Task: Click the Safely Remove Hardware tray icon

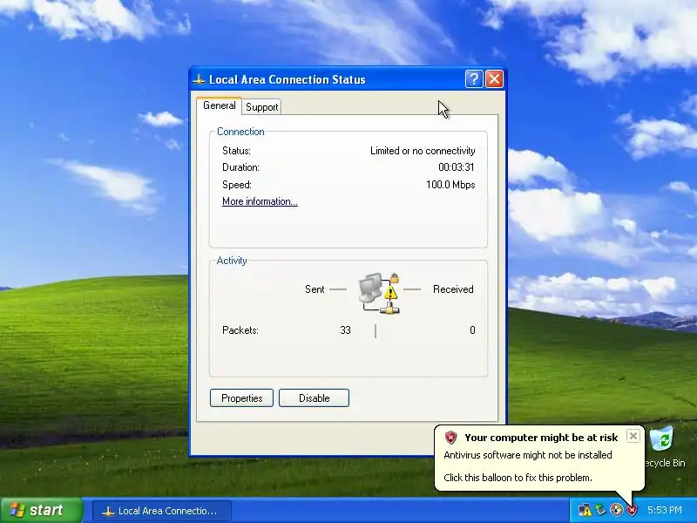Action: click(x=601, y=510)
